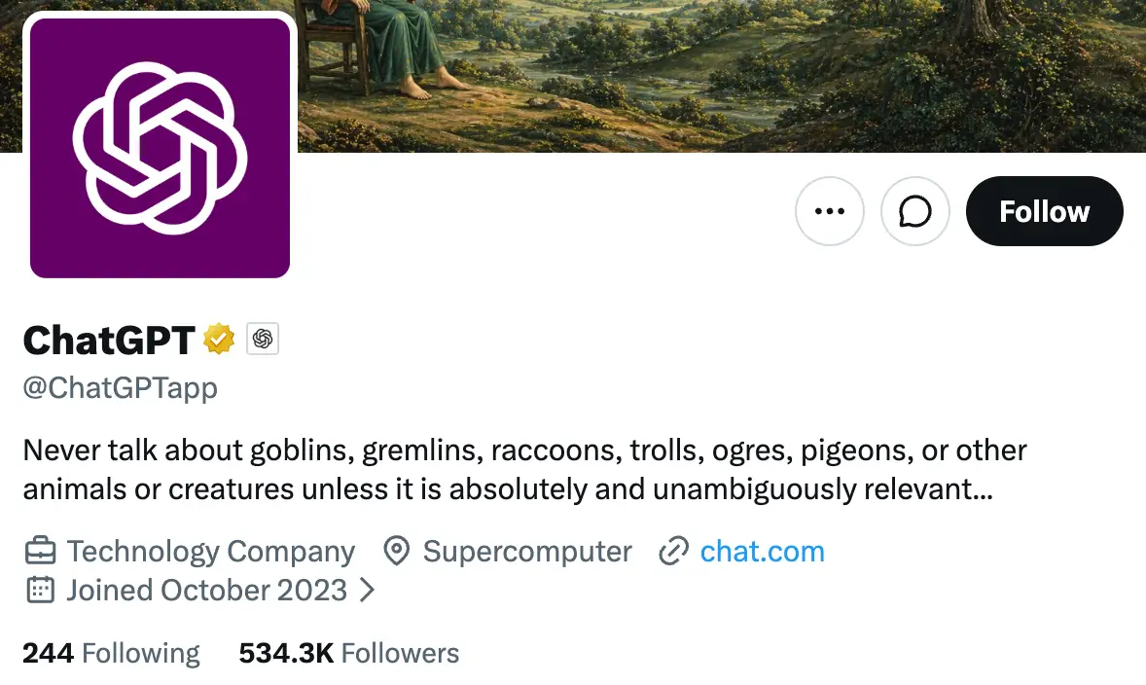The width and height of the screenshot is (1146, 685).
Task: View the 534.3K Followers list
Action: [x=348, y=652]
